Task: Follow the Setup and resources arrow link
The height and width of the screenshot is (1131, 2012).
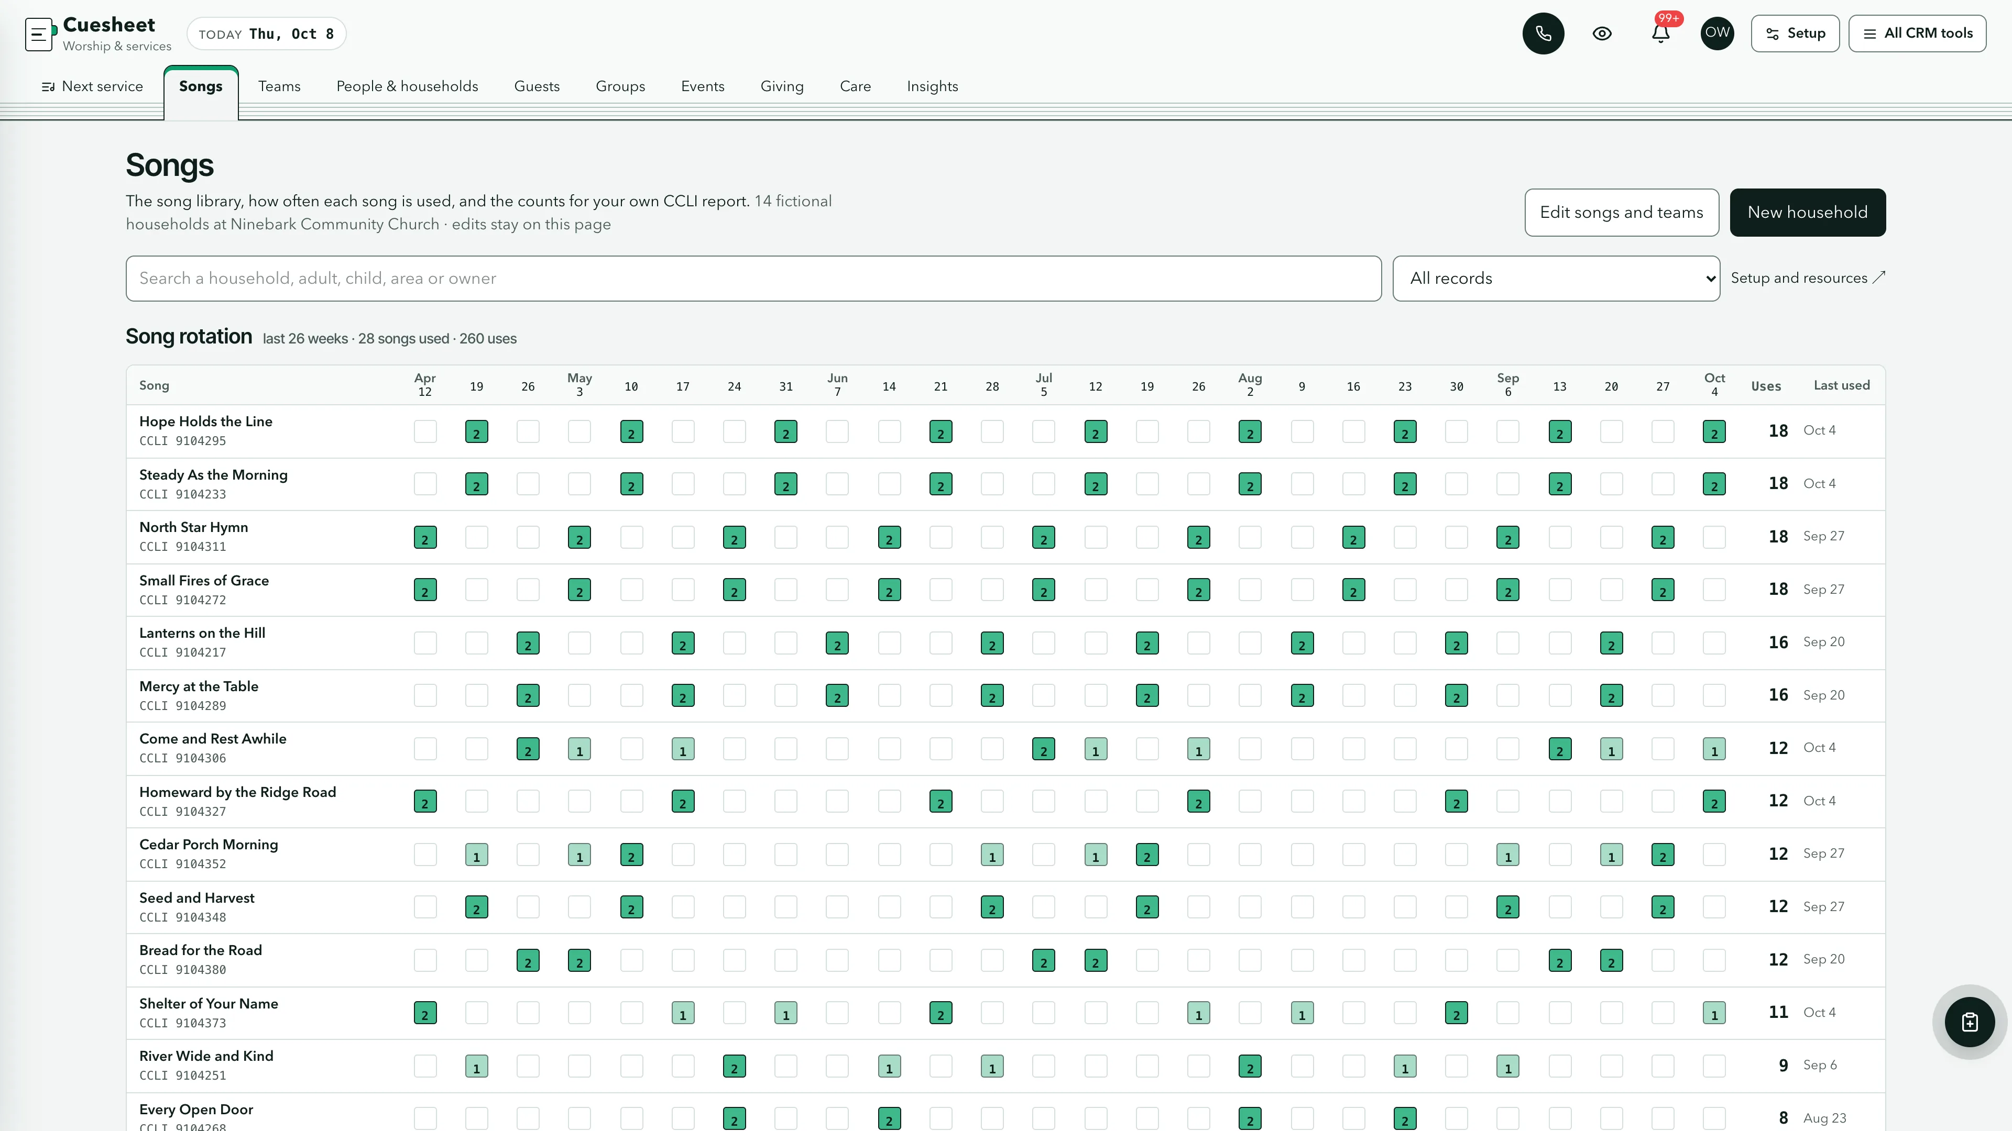Action: [1807, 278]
